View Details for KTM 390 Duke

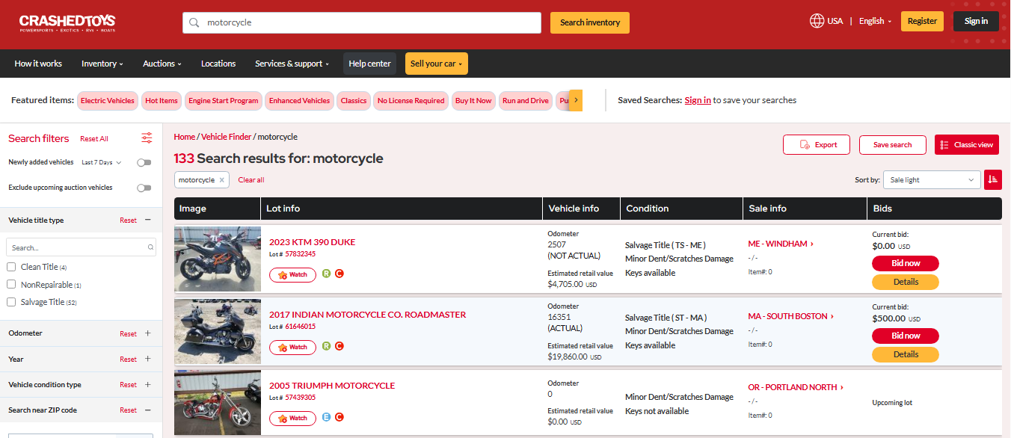(906, 282)
